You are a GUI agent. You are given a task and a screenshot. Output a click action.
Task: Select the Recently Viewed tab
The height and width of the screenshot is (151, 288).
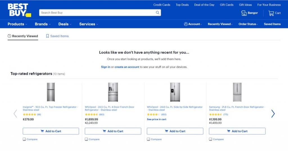pos(23,36)
